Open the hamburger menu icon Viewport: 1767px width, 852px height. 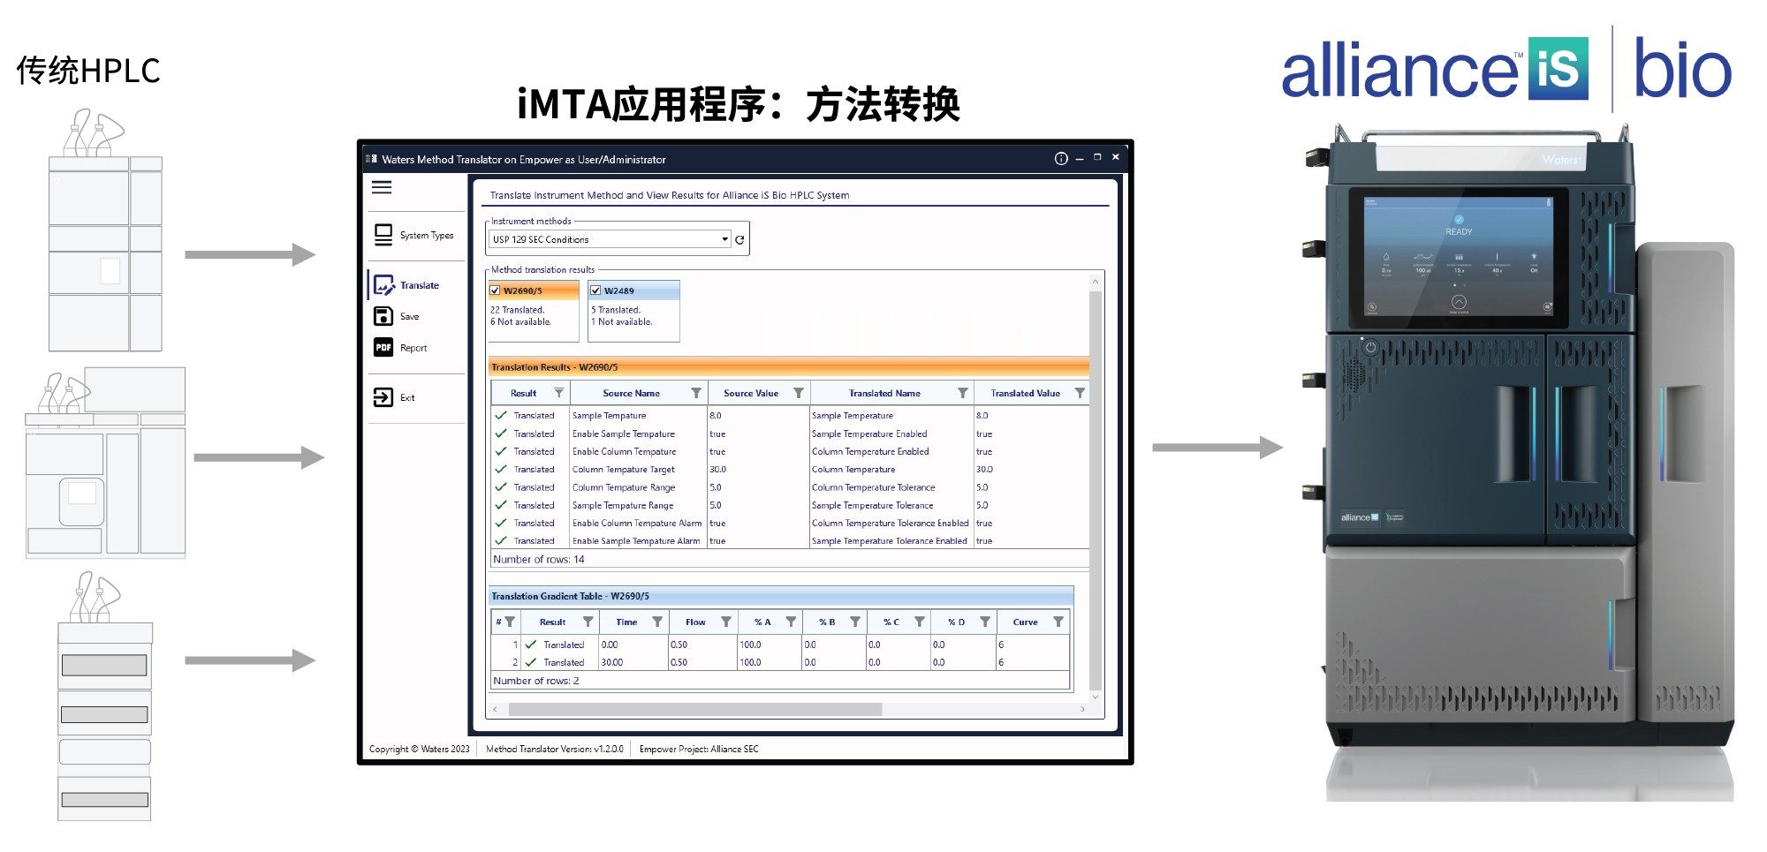[382, 187]
